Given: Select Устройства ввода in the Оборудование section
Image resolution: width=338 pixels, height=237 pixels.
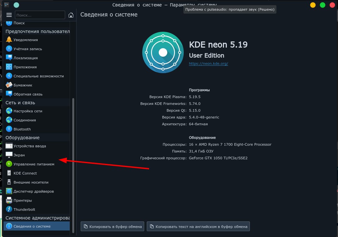Looking at the screenshot, I should tap(37, 146).
